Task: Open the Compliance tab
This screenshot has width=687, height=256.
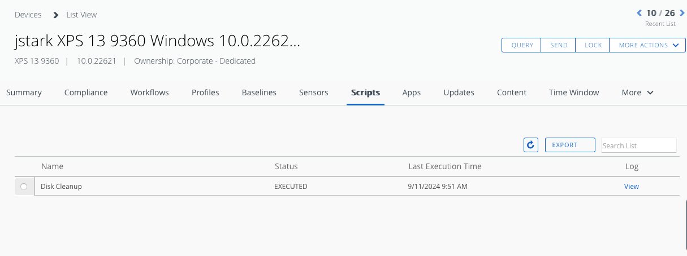Action: [x=86, y=92]
